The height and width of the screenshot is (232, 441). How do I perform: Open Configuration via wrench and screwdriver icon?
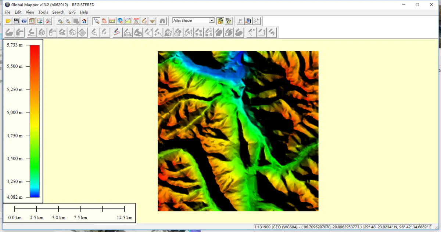click(x=48, y=21)
